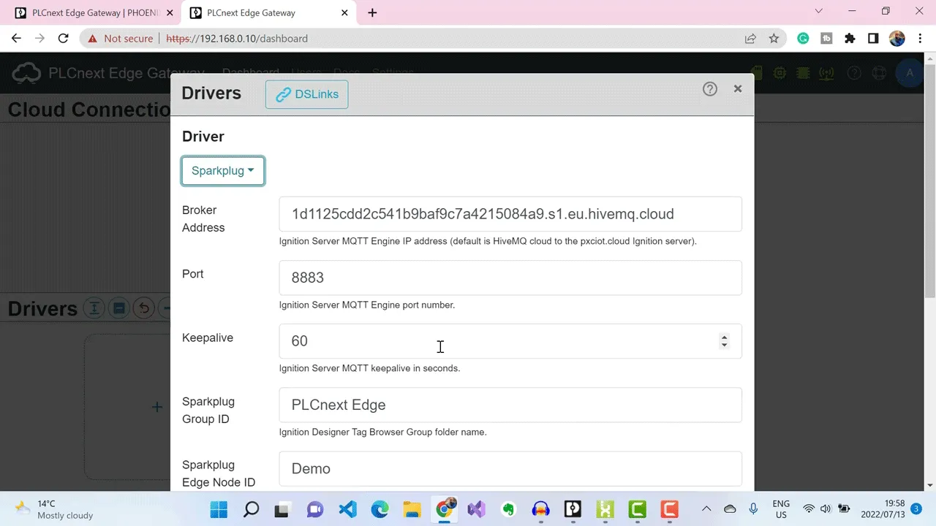Reload the dashboard page

pos(64,39)
